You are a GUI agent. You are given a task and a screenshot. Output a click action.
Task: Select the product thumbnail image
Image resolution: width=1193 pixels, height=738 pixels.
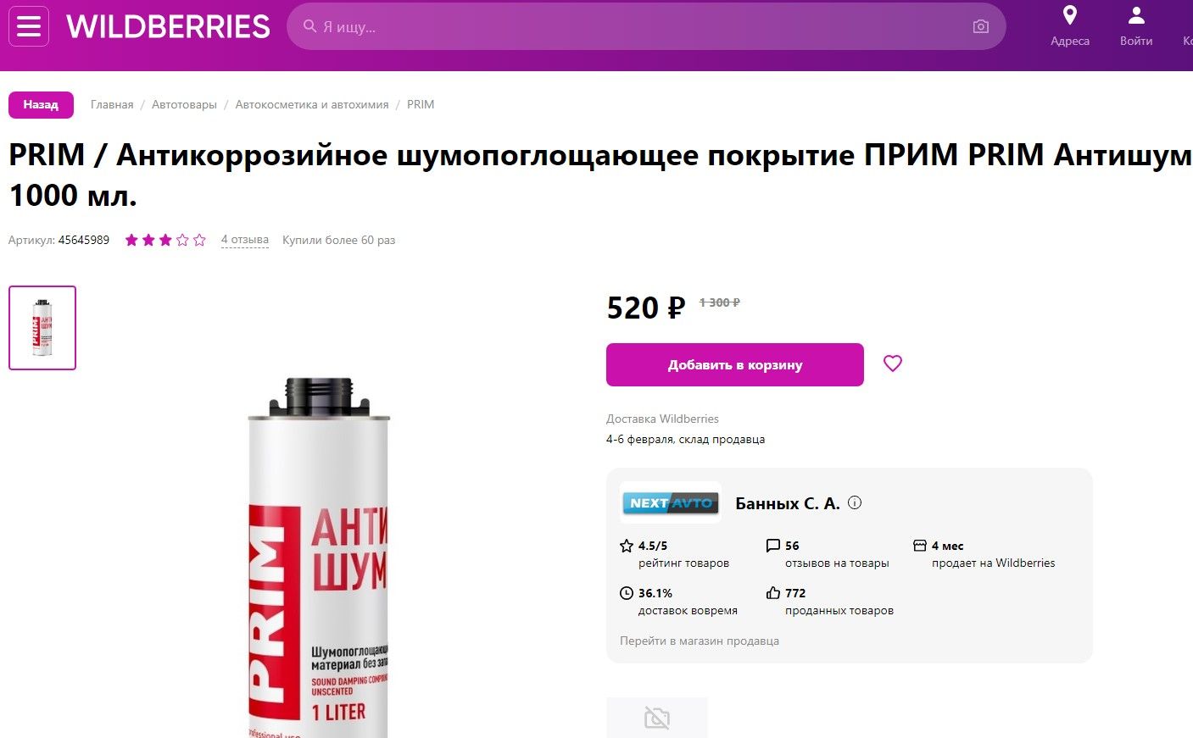point(42,328)
